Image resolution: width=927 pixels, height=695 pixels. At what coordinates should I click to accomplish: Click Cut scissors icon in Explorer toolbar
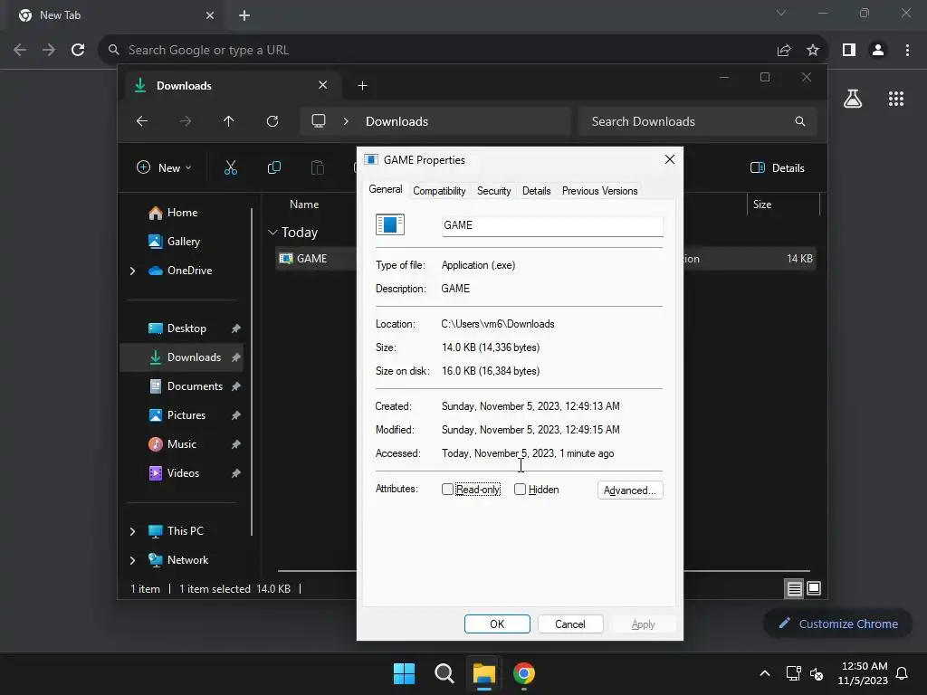pyautogui.click(x=231, y=167)
